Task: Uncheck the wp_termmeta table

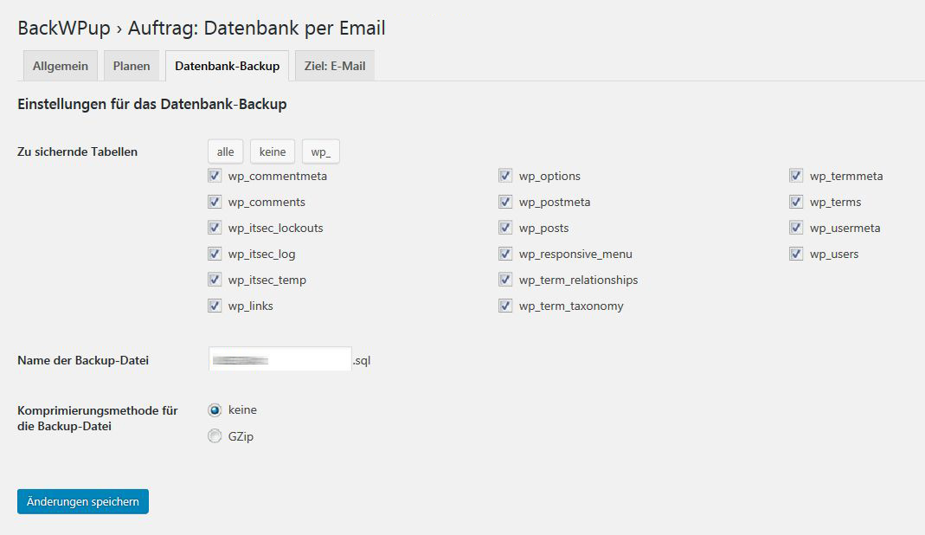Action: tap(796, 176)
